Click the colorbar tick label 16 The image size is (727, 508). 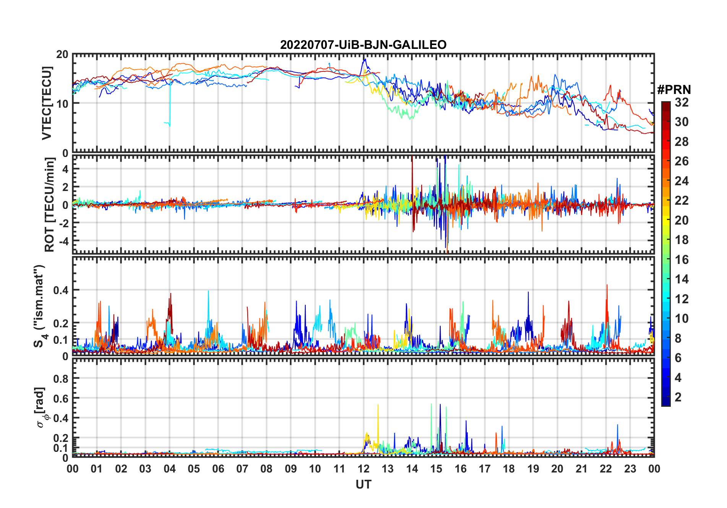pyautogui.click(x=682, y=260)
